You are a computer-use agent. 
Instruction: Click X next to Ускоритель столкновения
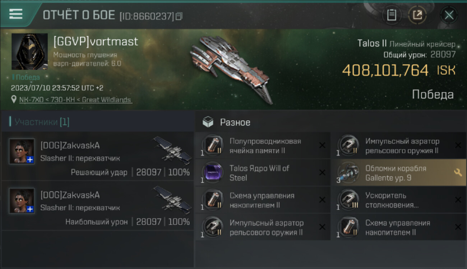458,200
